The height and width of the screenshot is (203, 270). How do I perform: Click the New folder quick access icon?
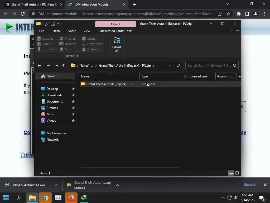coord(53,24)
